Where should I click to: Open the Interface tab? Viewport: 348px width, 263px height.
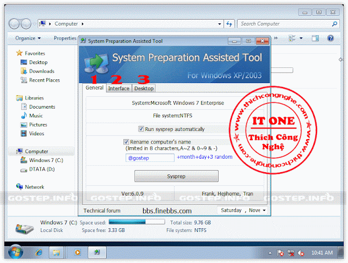click(119, 89)
